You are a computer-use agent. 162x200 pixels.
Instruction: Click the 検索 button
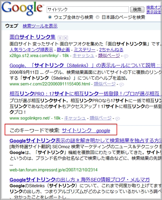(137, 10)
